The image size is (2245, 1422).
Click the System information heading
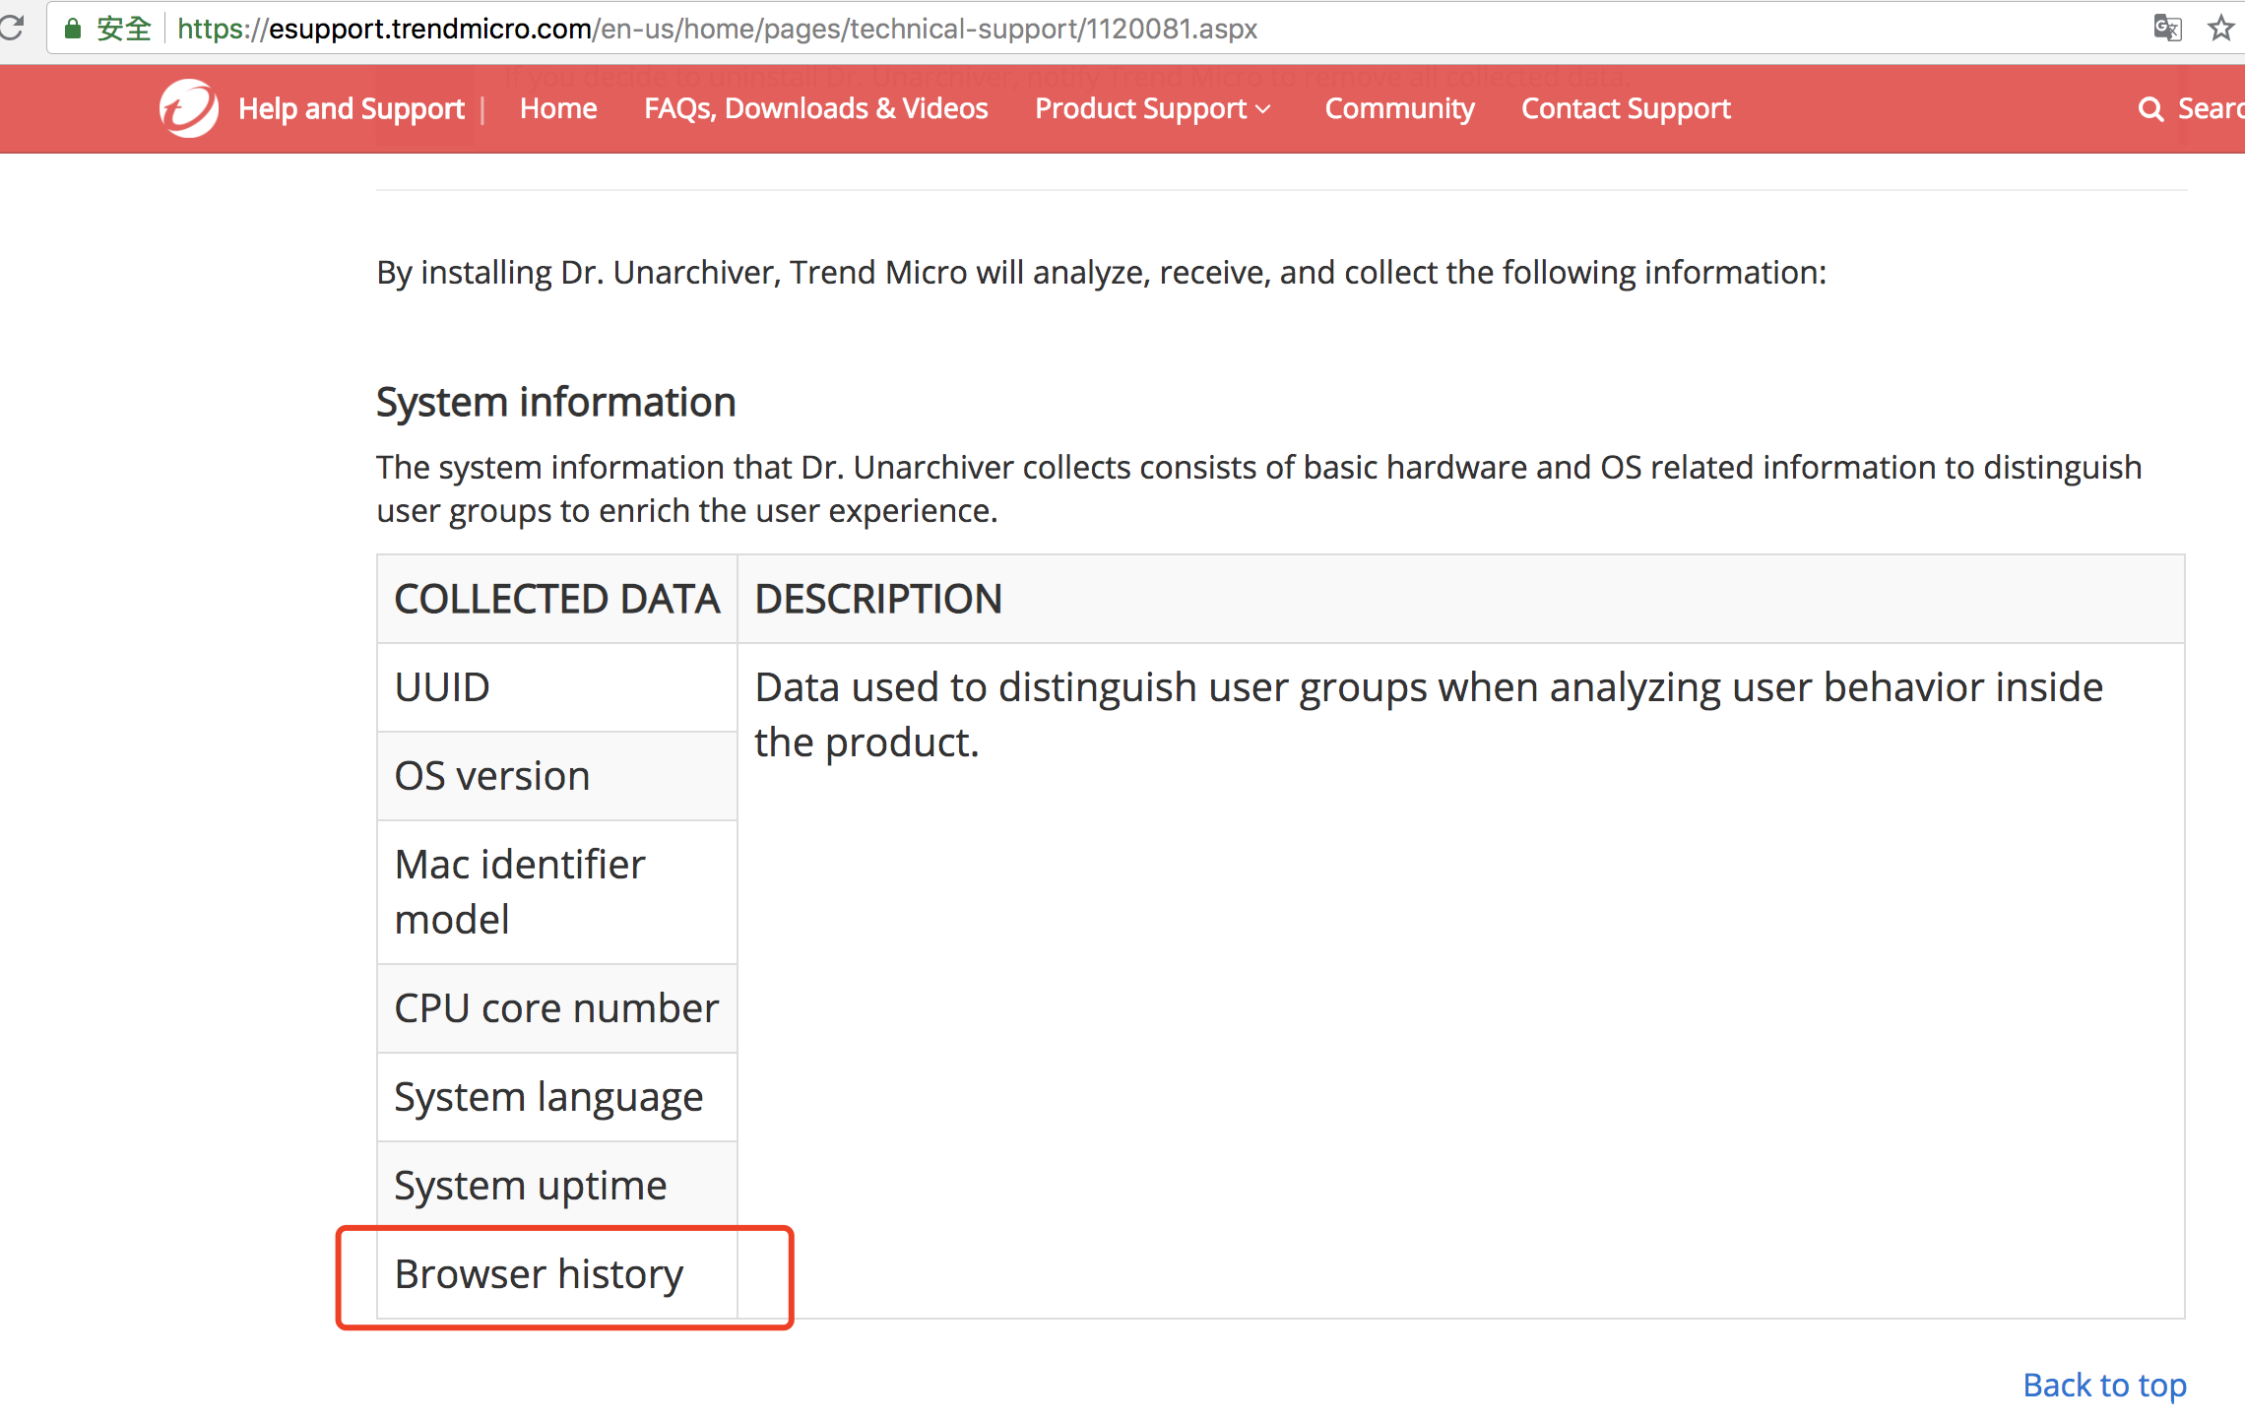[x=556, y=402]
